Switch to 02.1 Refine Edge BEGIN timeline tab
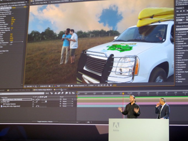Image resolution: width=188 pixels, height=141 pixels. [x=43, y=90]
